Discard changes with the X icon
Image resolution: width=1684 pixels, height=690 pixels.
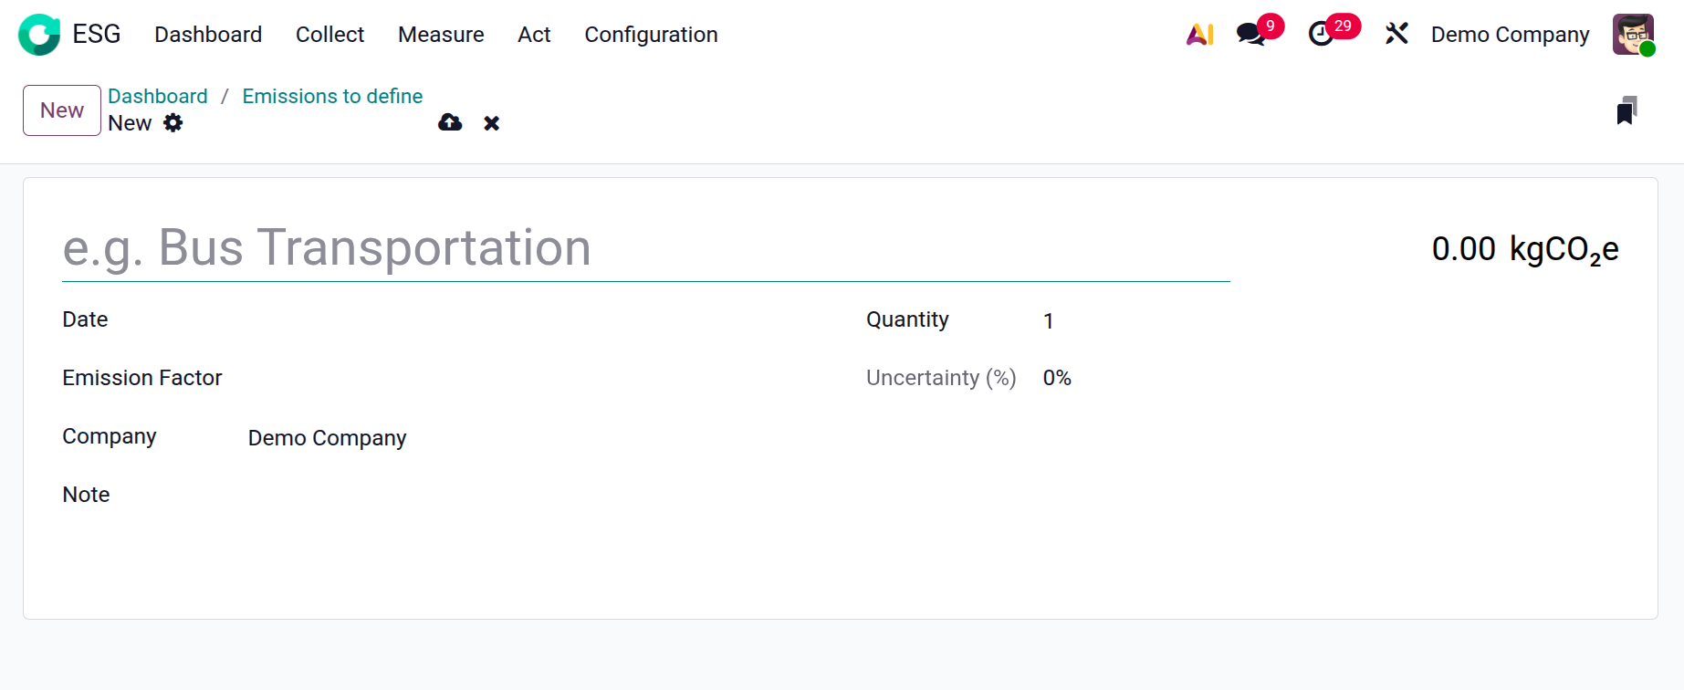(x=492, y=123)
